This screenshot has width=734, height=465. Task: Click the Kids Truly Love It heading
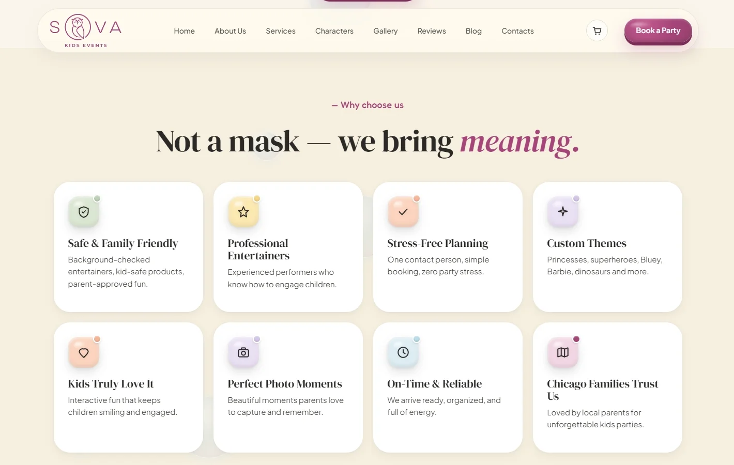(111, 384)
